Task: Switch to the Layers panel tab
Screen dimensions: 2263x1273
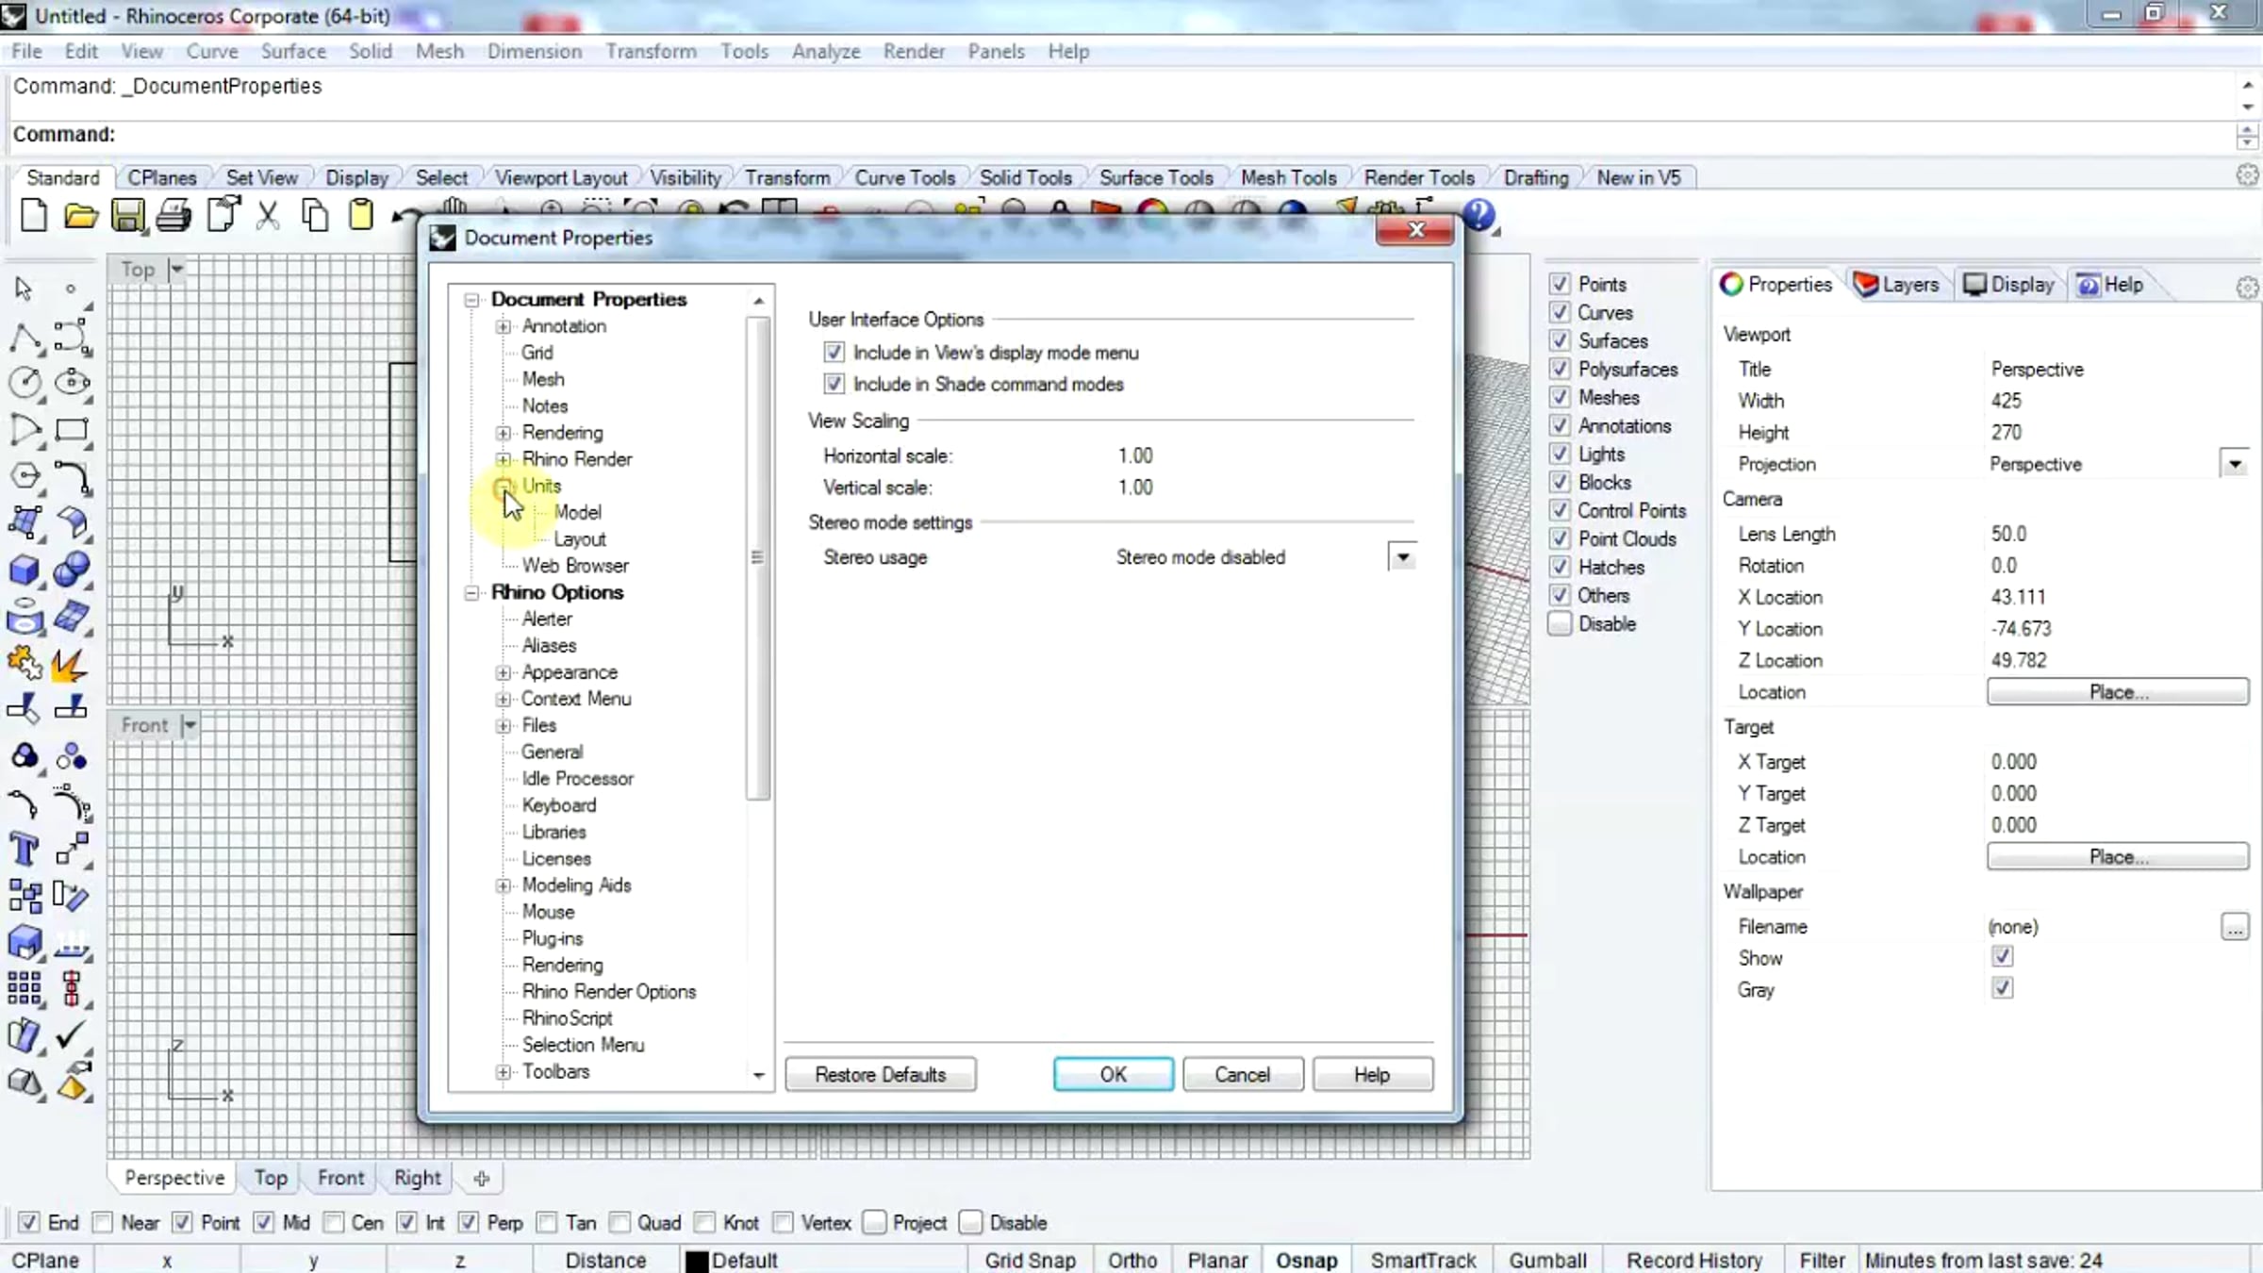Action: tap(1896, 285)
